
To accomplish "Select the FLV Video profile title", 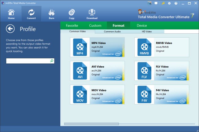I will pos(162,67).
